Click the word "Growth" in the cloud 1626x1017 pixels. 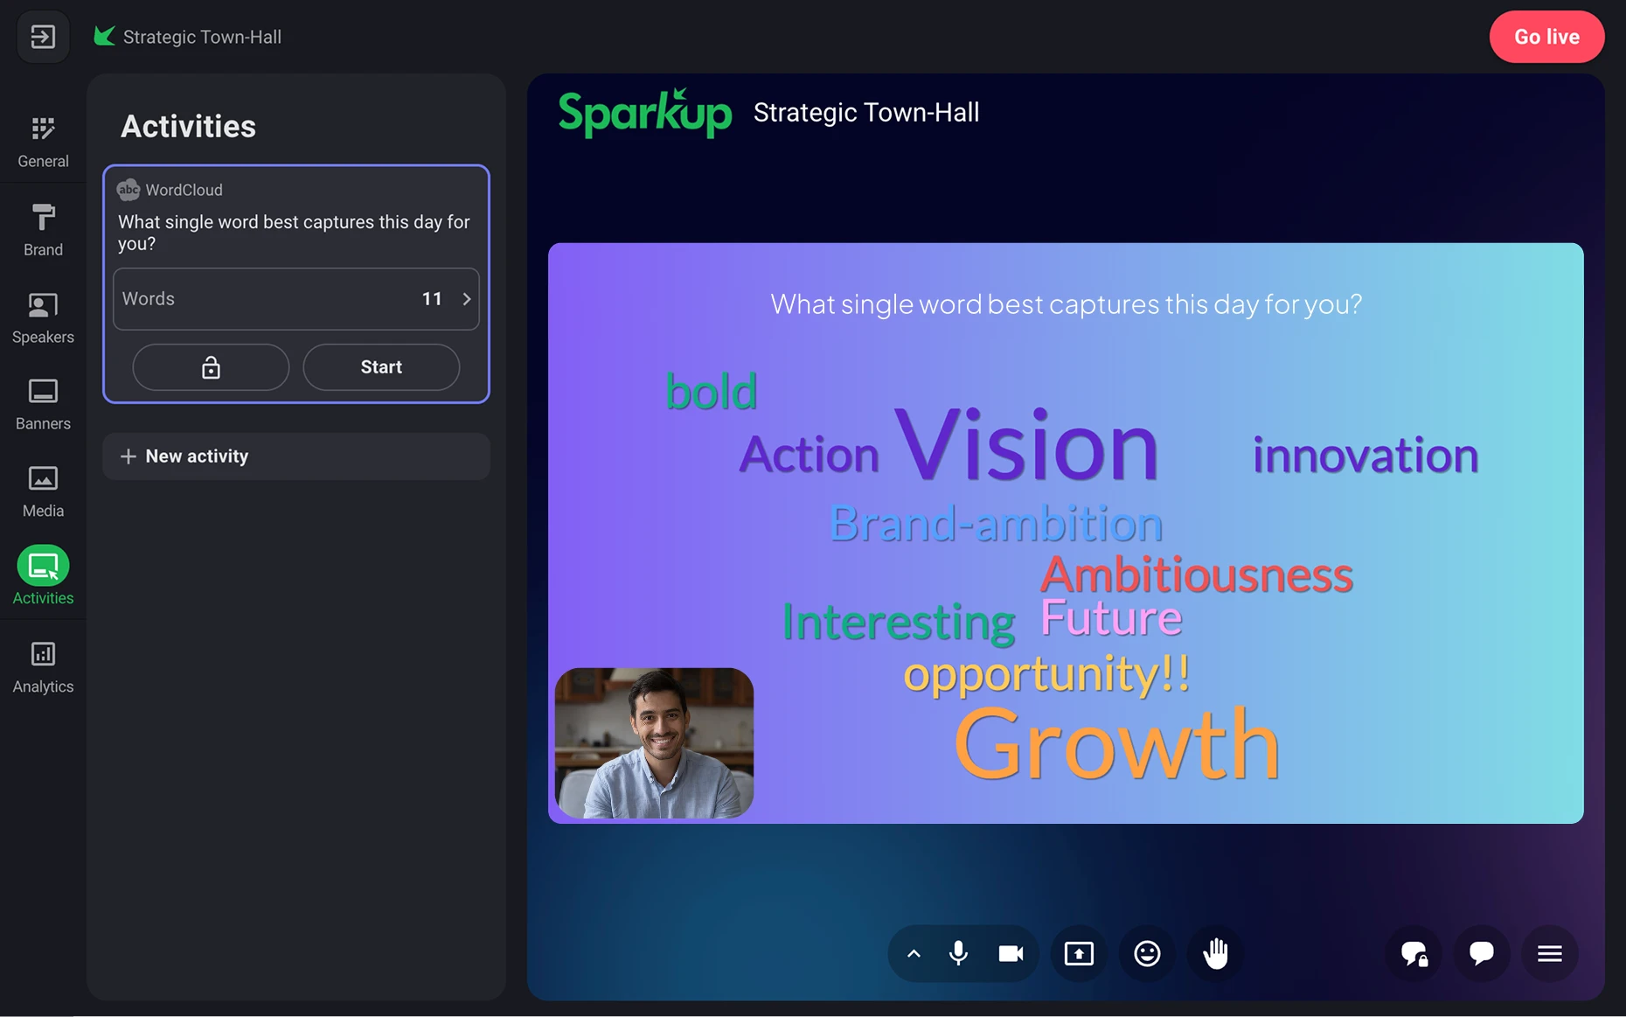click(1117, 744)
